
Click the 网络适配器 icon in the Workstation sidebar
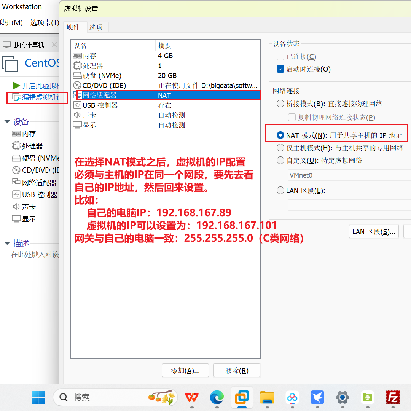16,182
